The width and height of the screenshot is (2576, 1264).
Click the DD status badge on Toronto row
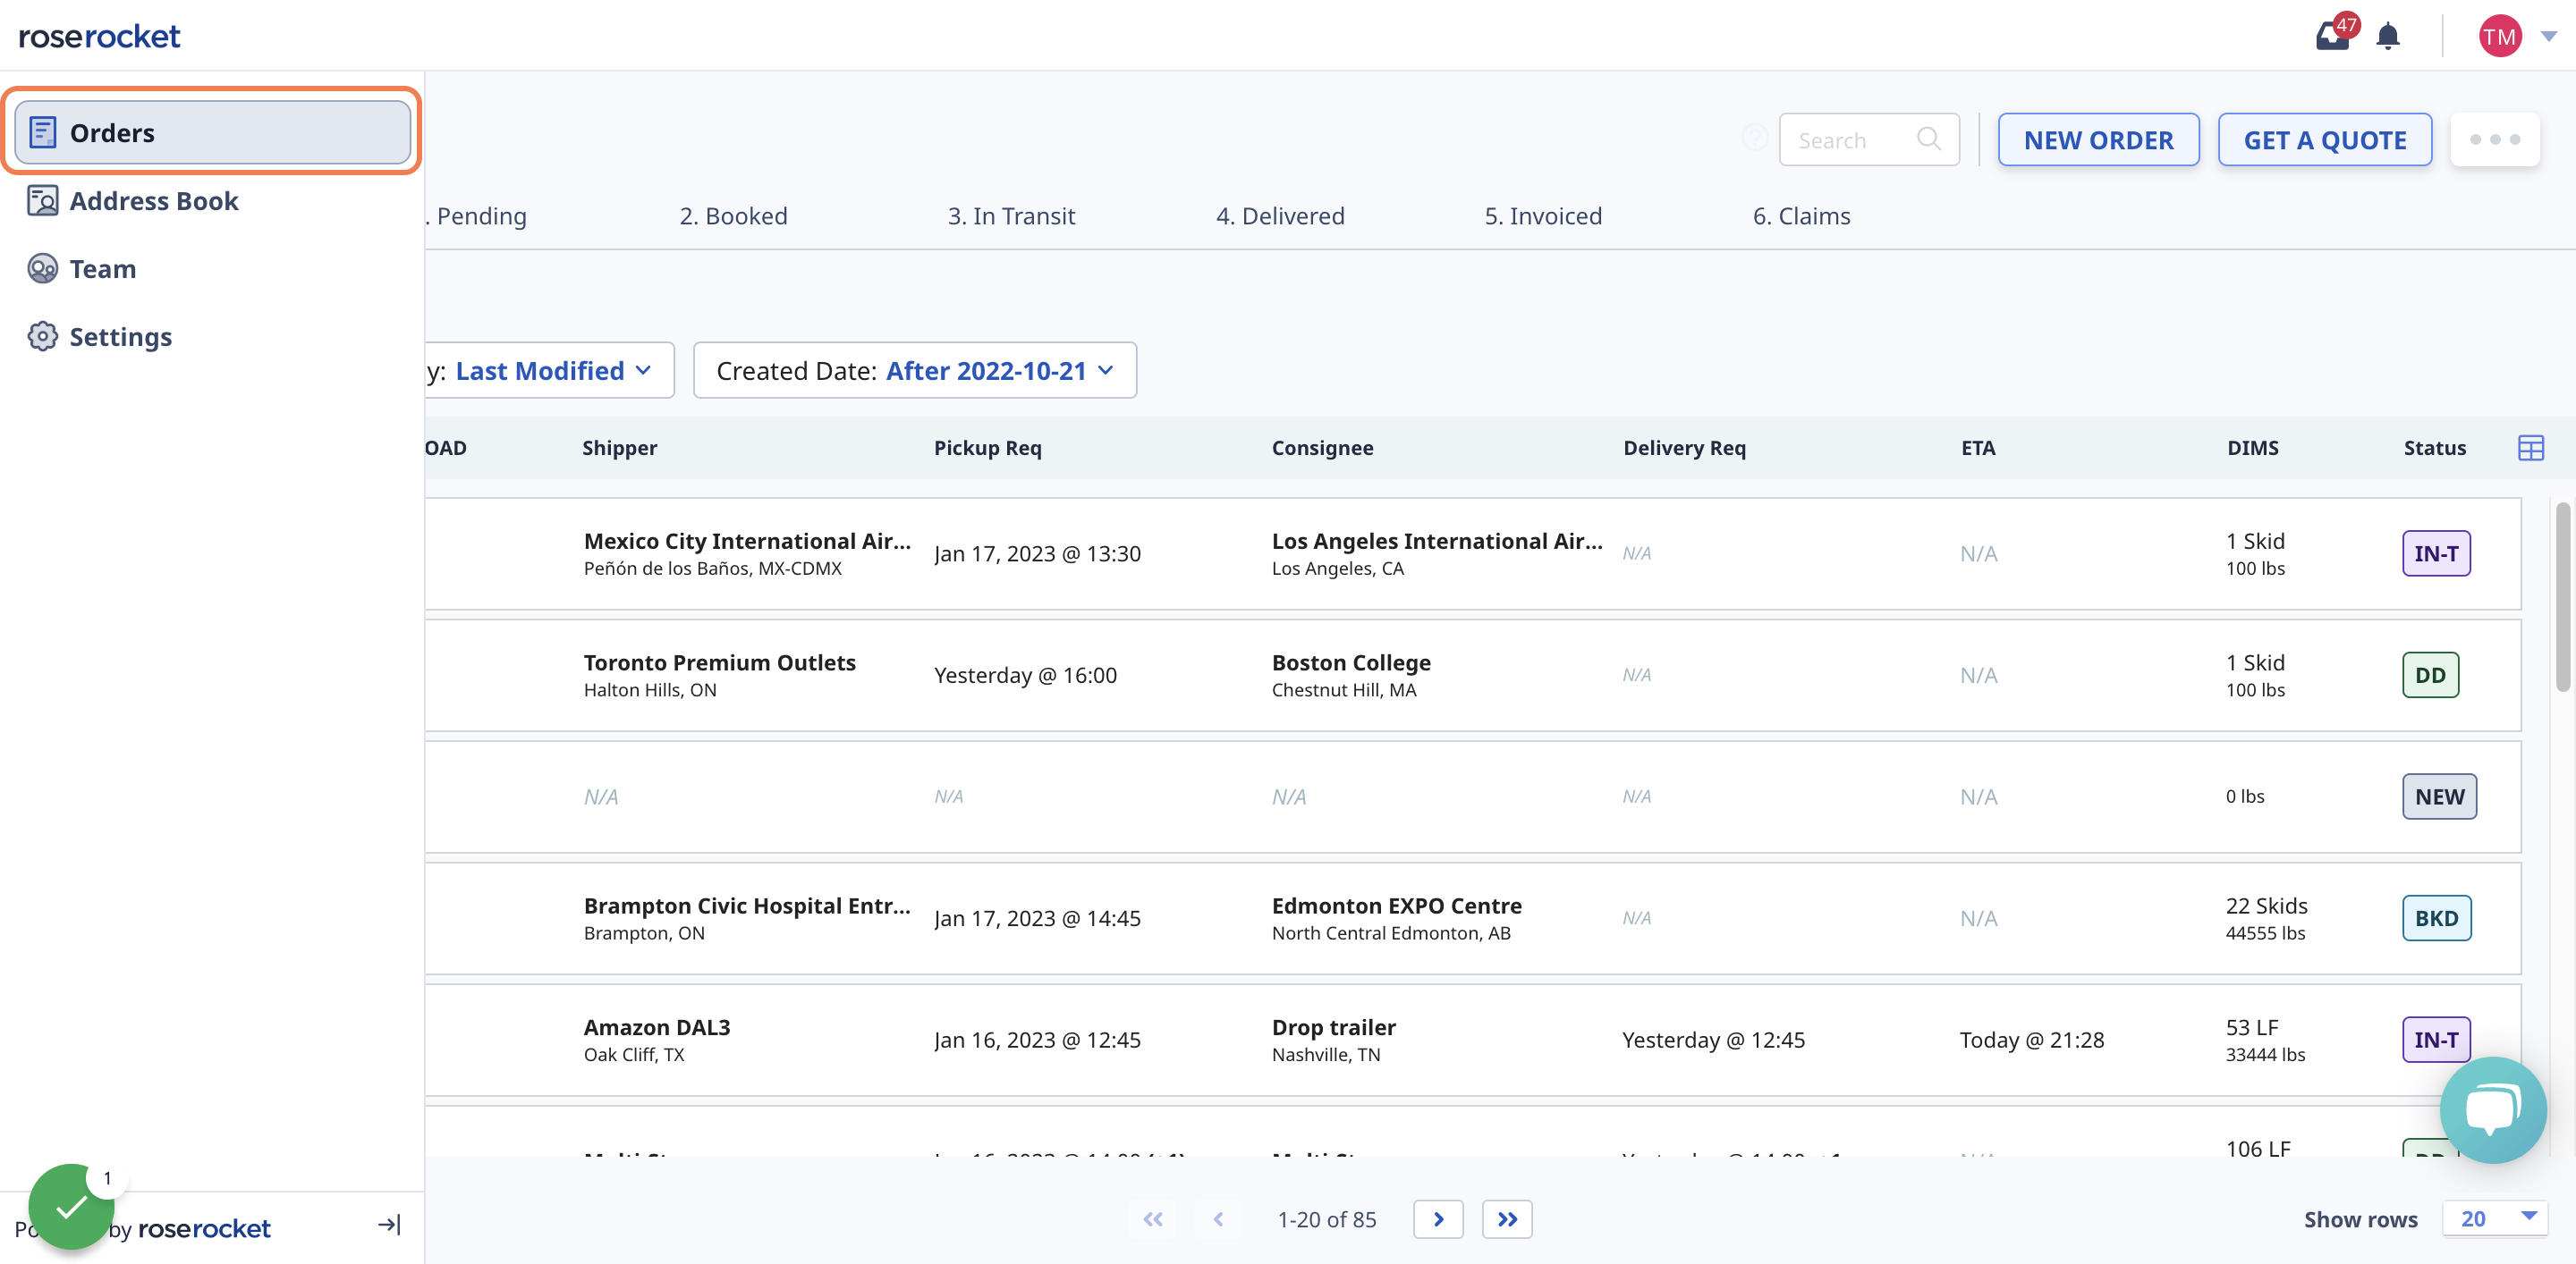pos(2430,676)
